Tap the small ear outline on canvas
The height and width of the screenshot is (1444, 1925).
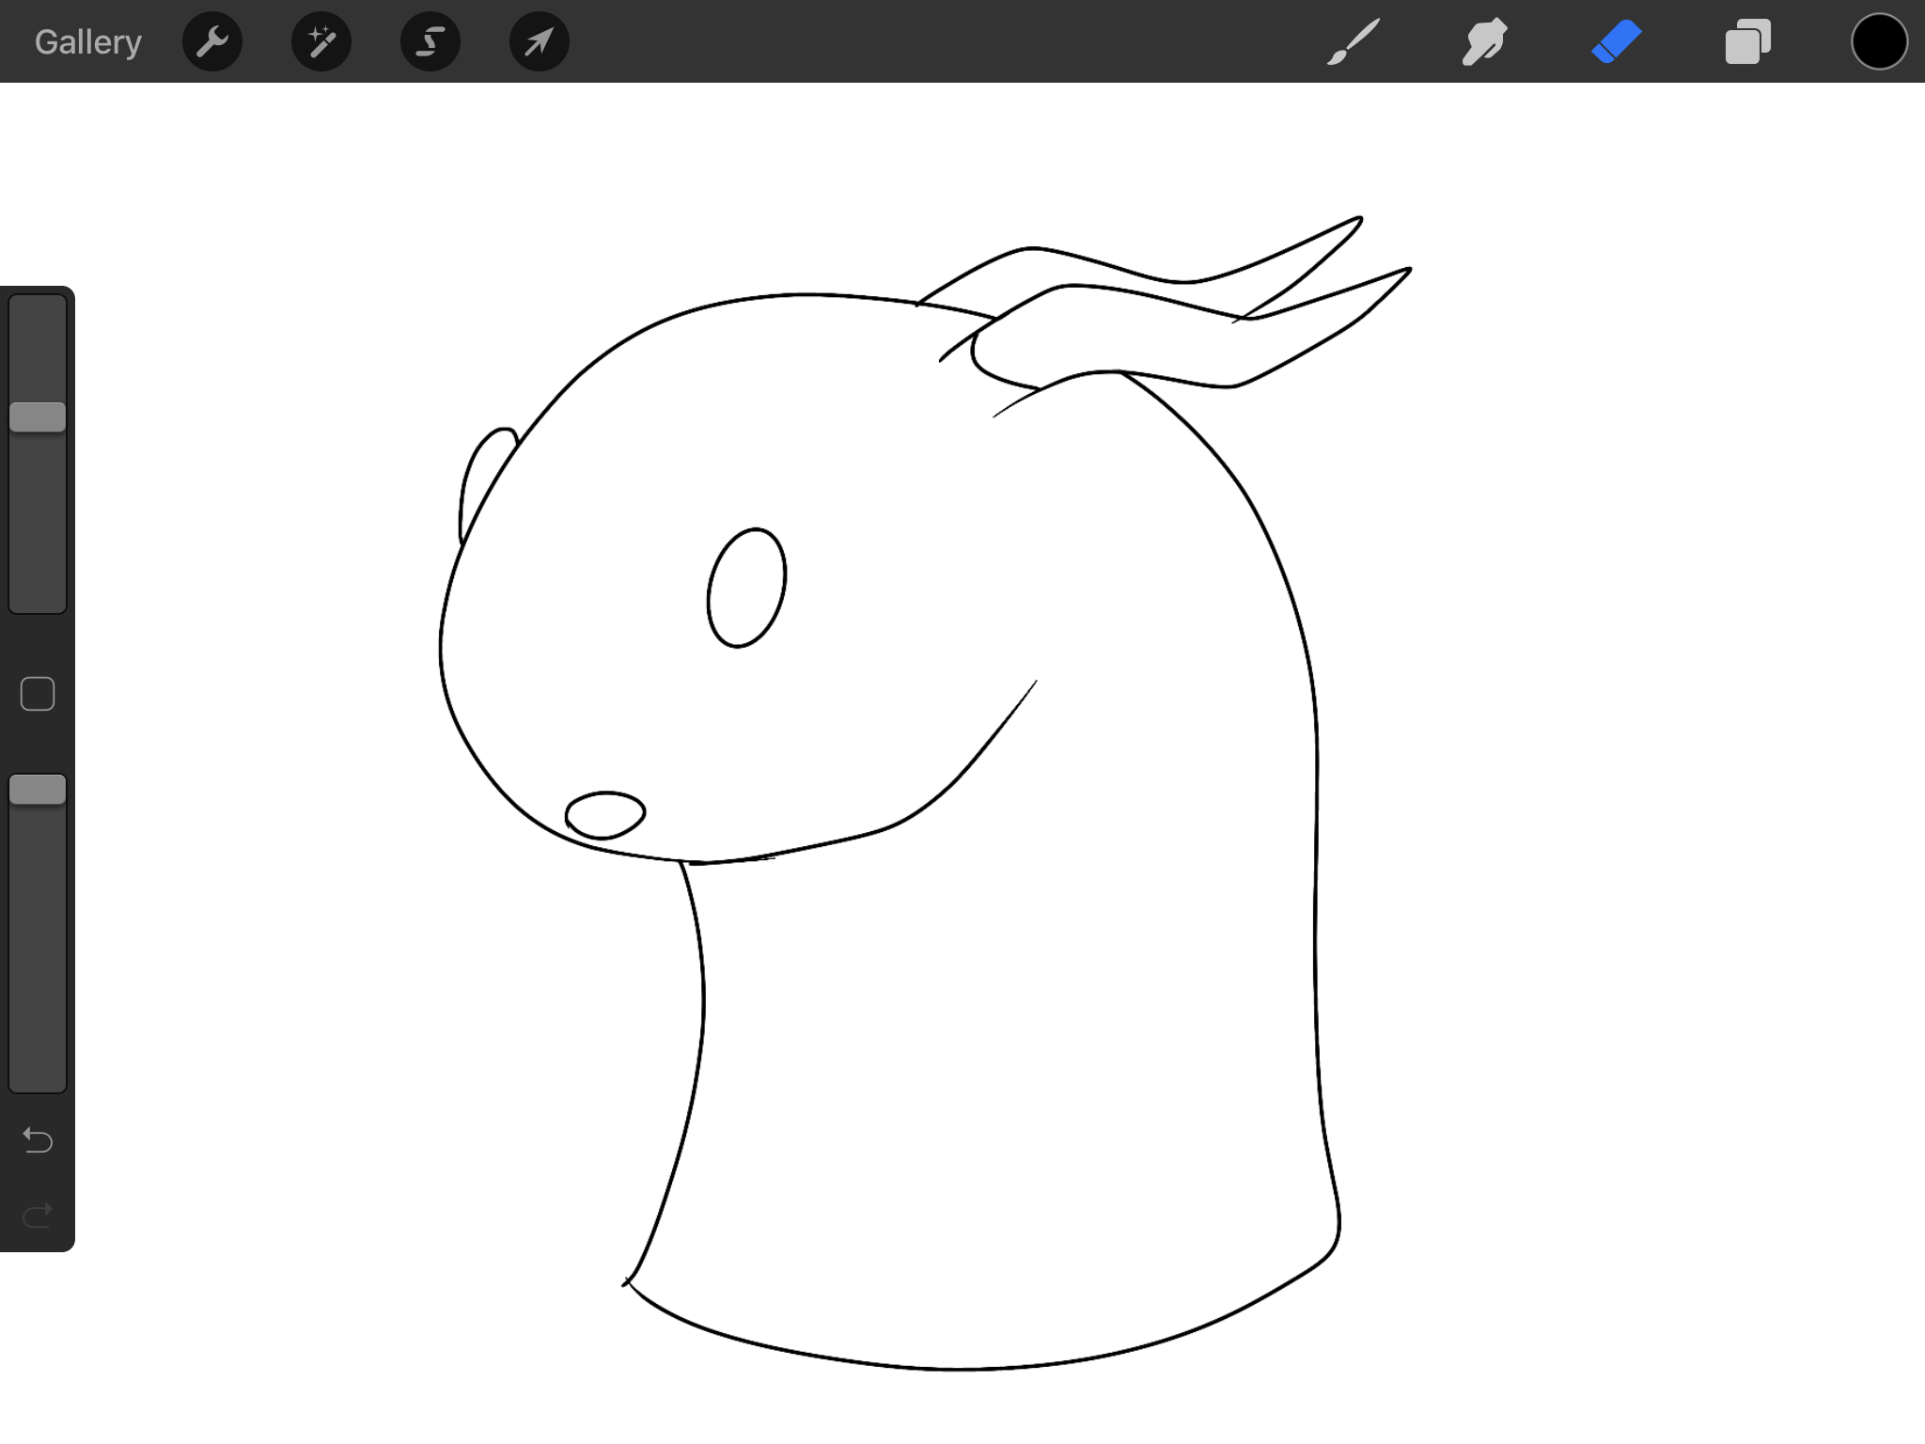pos(481,478)
